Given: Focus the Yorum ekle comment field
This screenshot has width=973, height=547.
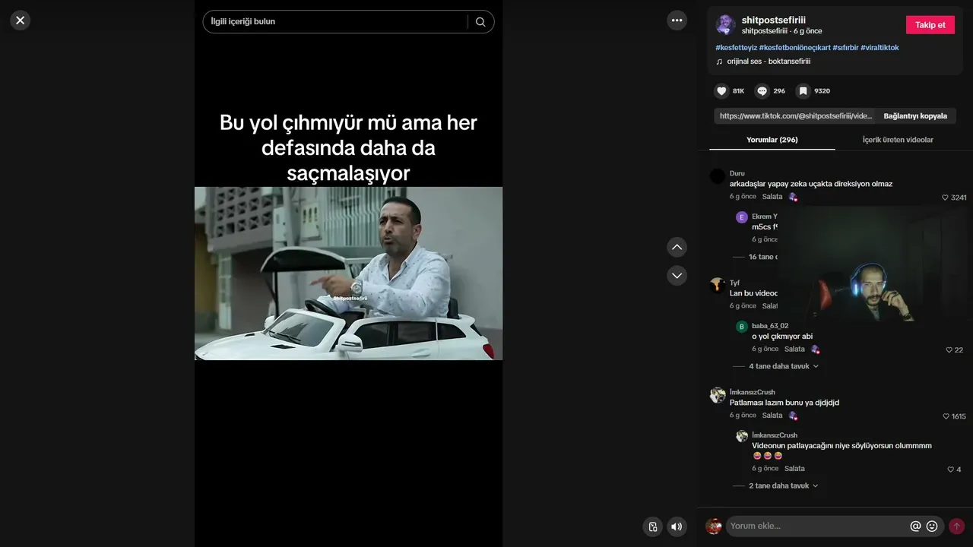Looking at the screenshot, I should [817, 526].
